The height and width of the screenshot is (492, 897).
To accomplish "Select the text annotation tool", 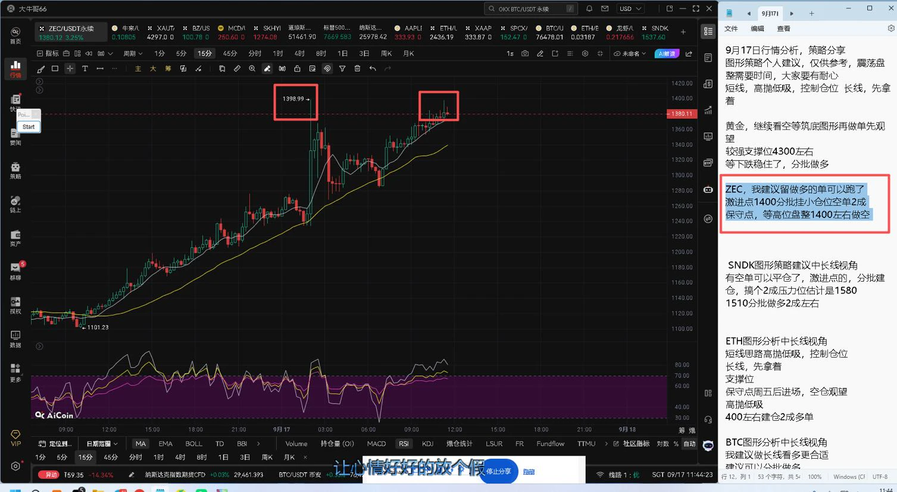I will (x=85, y=69).
